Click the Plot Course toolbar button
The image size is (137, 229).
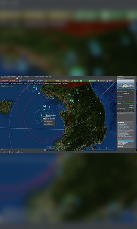[x=22, y=81]
